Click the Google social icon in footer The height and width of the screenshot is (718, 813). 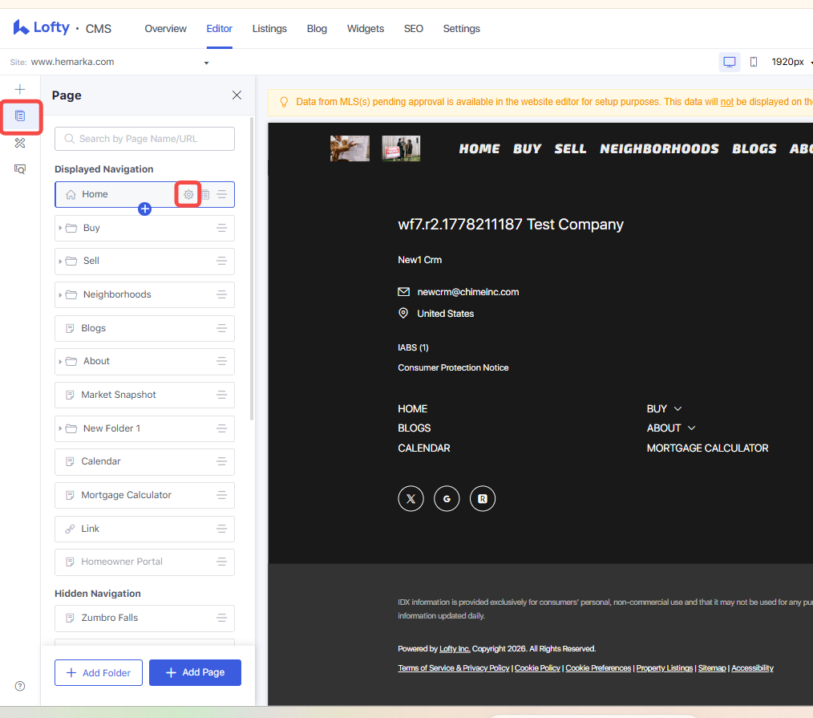click(x=447, y=498)
